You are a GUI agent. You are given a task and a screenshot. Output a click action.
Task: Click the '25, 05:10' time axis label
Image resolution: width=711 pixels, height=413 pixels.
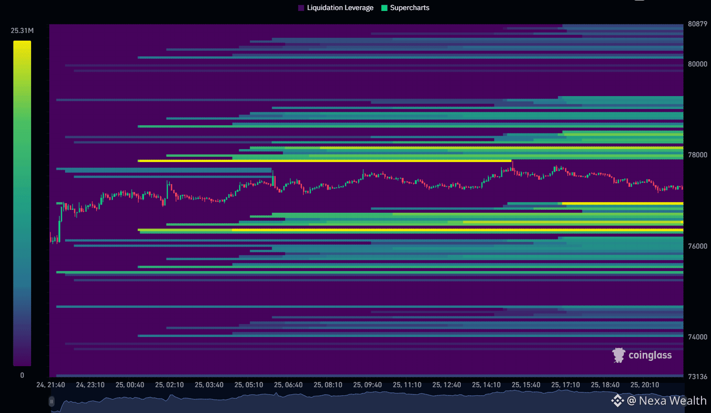click(x=249, y=385)
